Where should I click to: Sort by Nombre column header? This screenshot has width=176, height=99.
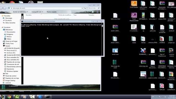(29, 15)
